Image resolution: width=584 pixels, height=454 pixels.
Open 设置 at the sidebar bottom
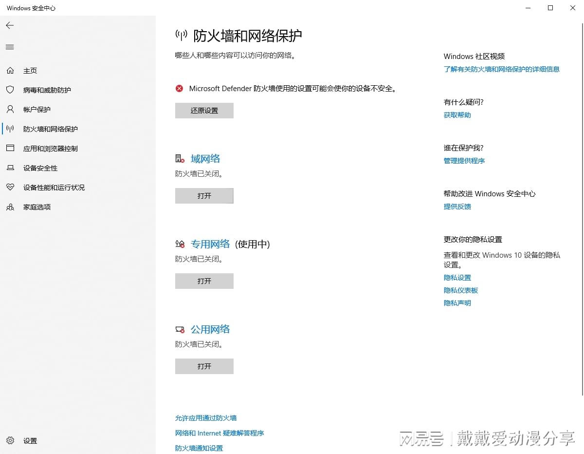click(x=30, y=441)
